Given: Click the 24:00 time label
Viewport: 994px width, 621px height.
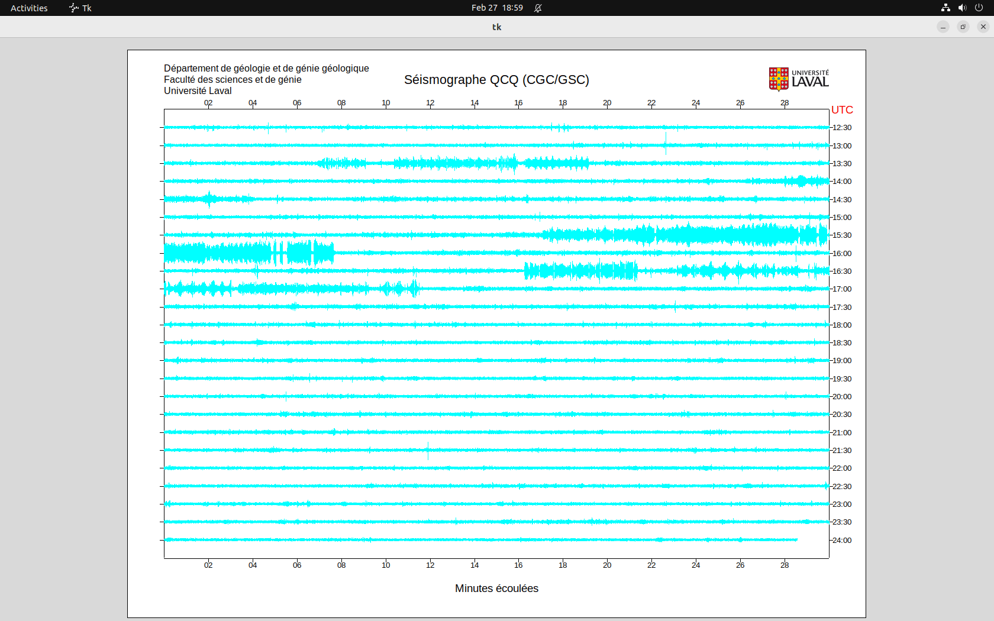Looking at the screenshot, I should [842, 541].
